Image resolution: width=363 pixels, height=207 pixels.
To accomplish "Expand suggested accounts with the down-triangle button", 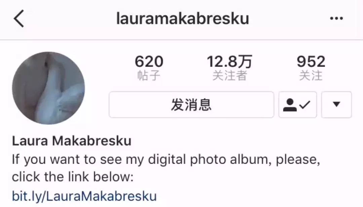I will tap(336, 105).
